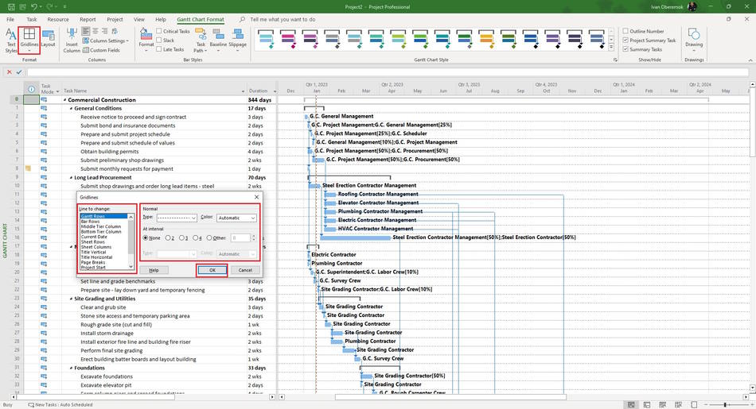Click OK in Gridlines dialog
Image resolution: width=756 pixels, height=409 pixels.
[x=212, y=270]
